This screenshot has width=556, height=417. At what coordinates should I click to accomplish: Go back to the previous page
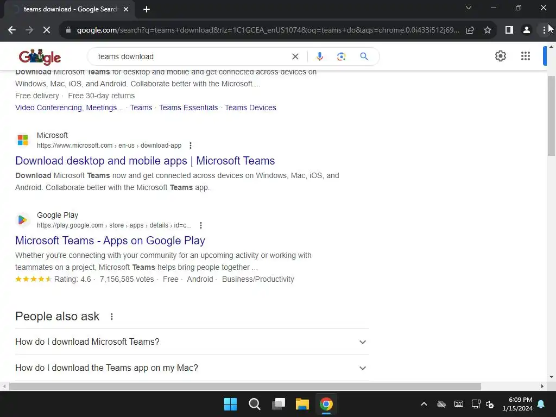[x=12, y=30]
